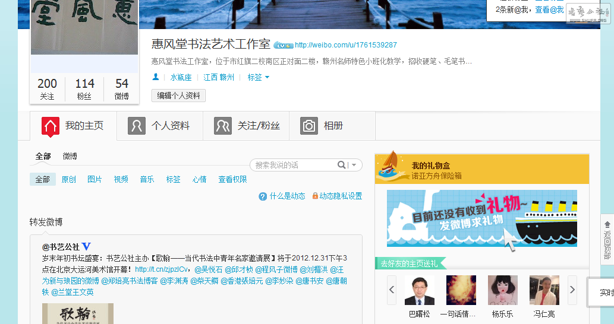The height and width of the screenshot is (324, 614).
Task: Click the 水瓶座 link
Action: tap(181, 77)
